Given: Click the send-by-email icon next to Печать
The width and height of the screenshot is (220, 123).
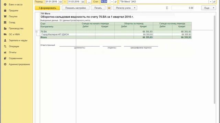Looking at the screenshot, I should [x=109, y=8].
